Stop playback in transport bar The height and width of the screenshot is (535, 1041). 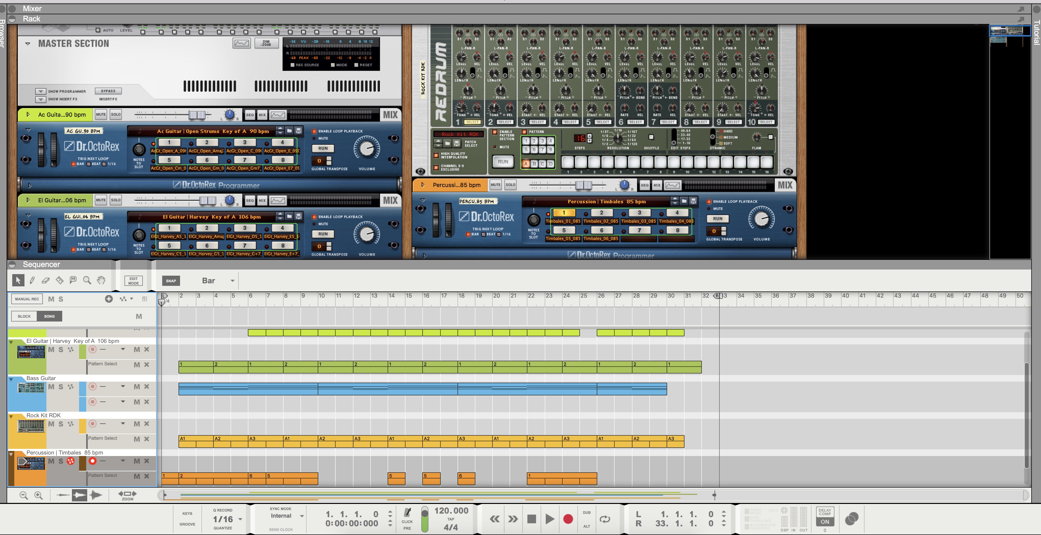531,519
